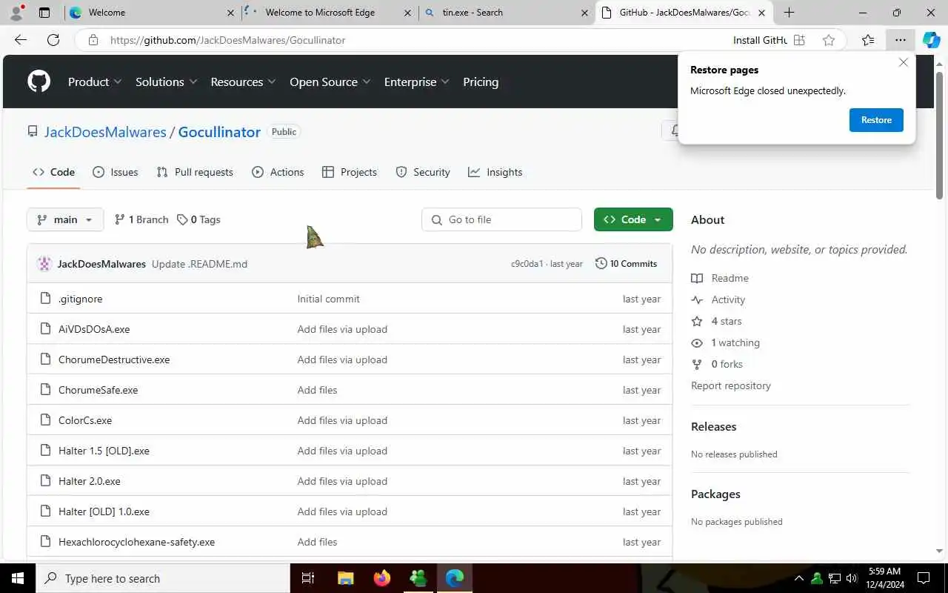The height and width of the screenshot is (593, 948).
Task: Open the Activity pulse icon link
Action: (697, 299)
